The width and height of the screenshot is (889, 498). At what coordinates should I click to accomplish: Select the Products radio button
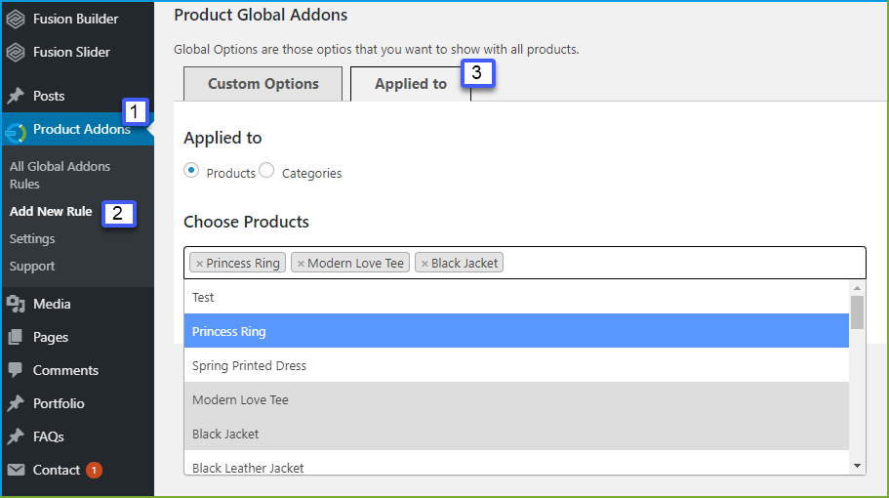pos(191,170)
